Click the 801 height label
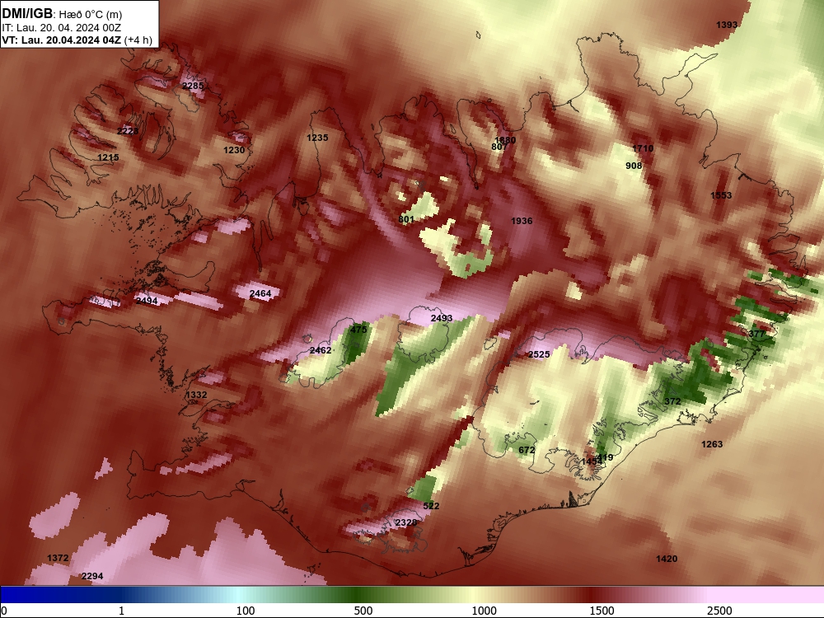Image resolution: width=824 pixels, height=618 pixels. [406, 219]
